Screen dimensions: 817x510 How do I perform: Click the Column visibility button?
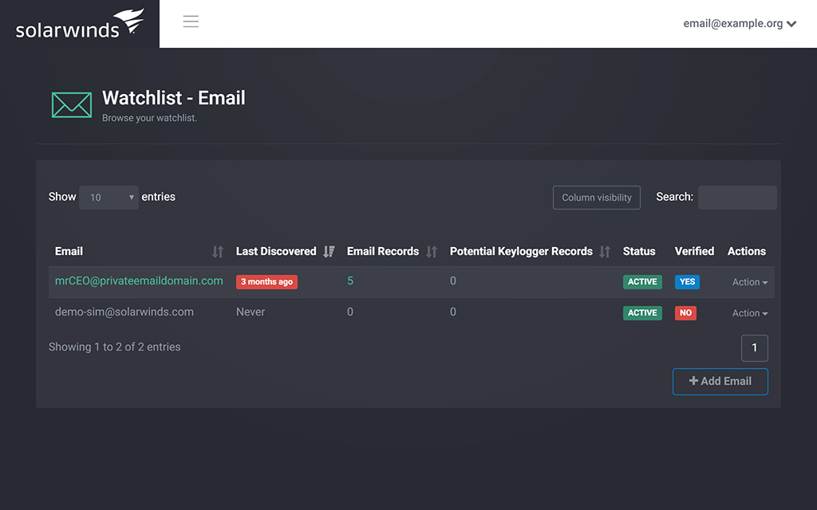click(597, 198)
